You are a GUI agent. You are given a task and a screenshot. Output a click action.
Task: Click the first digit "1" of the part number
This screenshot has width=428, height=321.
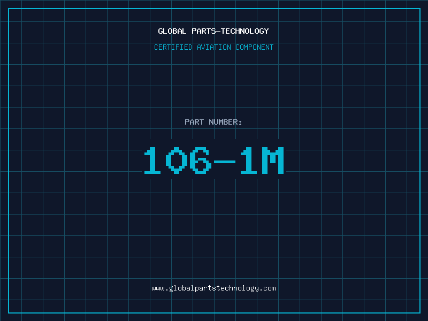point(152,160)
